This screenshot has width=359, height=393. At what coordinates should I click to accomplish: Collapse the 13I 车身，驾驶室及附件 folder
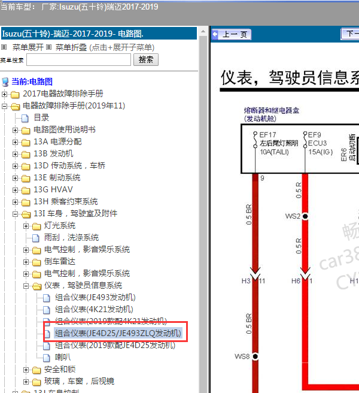pos(16,214)
